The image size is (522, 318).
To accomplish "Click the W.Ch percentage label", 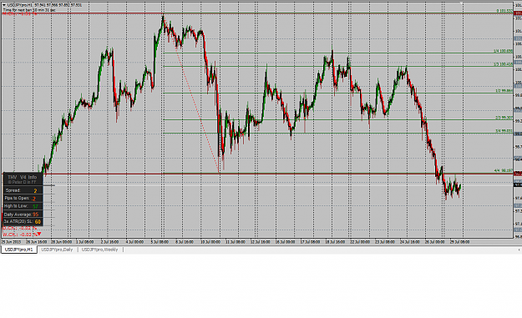I will [x=20, y=235].
